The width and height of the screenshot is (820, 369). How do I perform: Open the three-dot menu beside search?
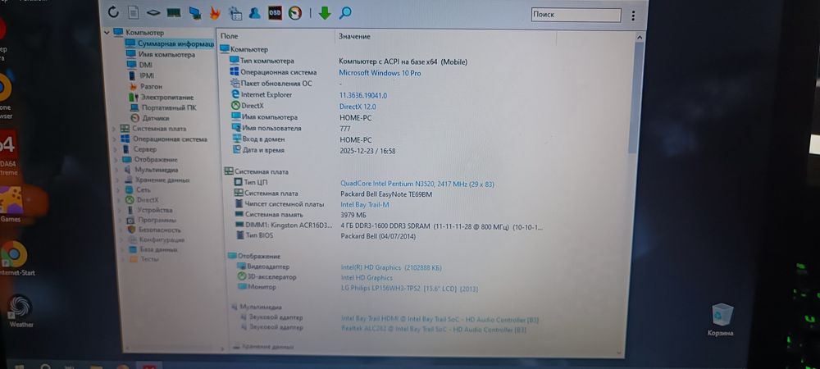pos(633,16)
